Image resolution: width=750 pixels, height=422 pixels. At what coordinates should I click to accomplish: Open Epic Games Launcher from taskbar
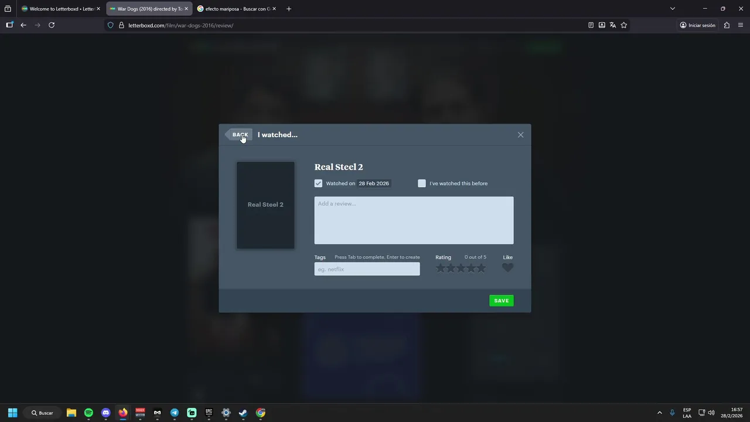click(x=209, y=413)
